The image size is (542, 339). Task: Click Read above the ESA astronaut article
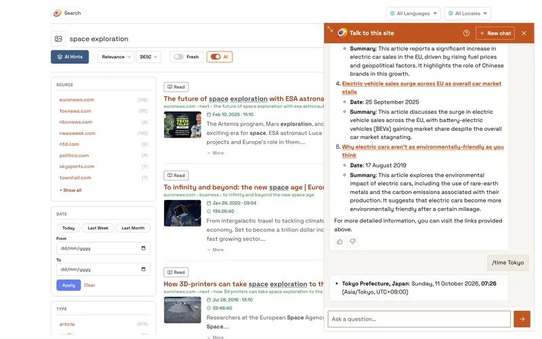tap(176, 87)
